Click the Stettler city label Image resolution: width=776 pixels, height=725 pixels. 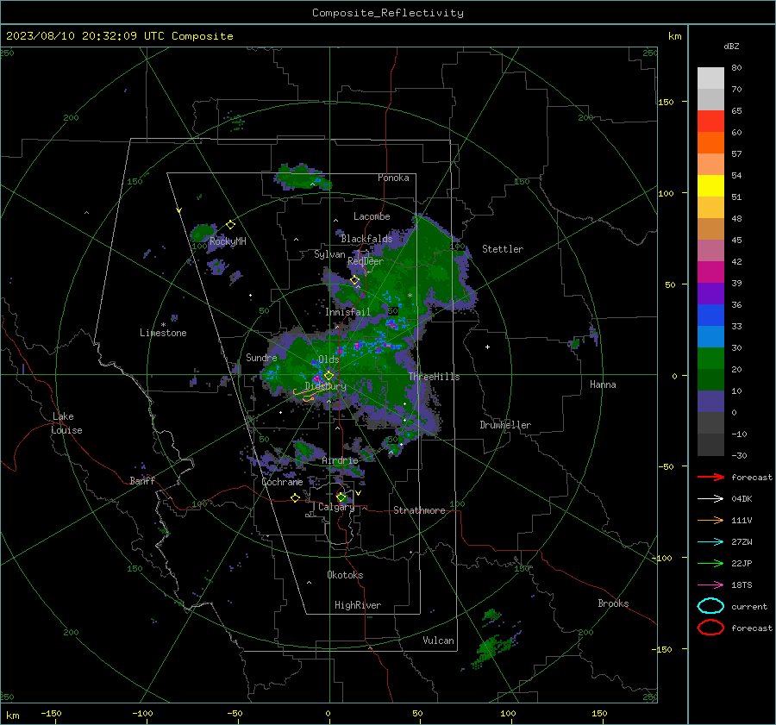(x=503, y=249)
